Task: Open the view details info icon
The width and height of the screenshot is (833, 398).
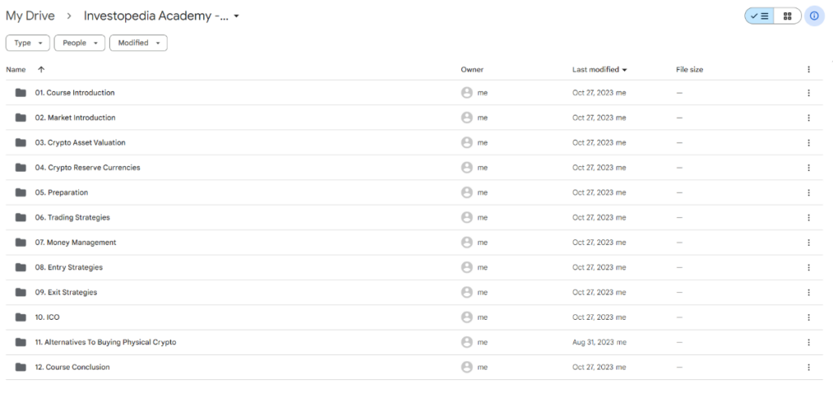Action: point(814,15)
